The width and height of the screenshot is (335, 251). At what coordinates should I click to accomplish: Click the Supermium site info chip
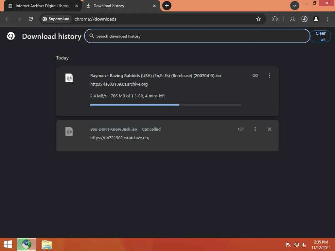pyautogui.click(x=56, y=19)
